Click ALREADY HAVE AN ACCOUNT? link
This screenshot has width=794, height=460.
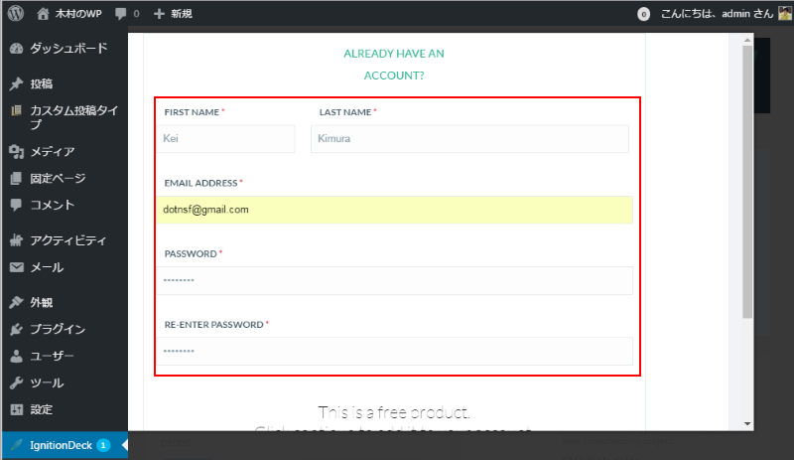pyautogui.click(x=394, y=65)
